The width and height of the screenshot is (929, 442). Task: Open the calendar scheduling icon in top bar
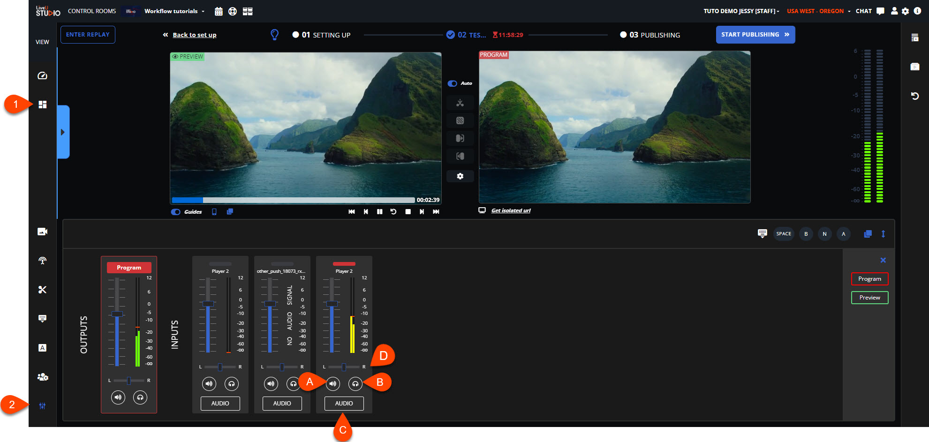[x=219, y=11]
